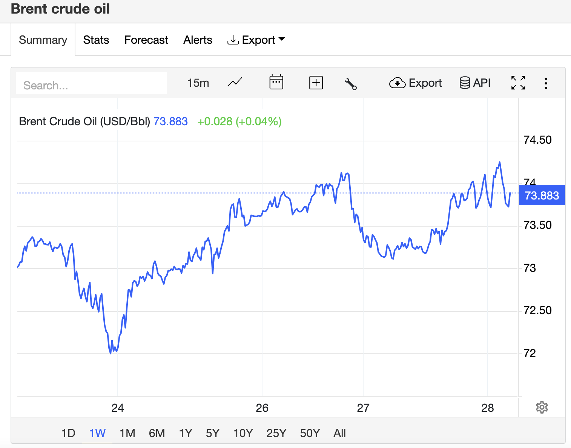Click the 74.50 axis label
Screen dimensions: 571x448
point(537,140)
